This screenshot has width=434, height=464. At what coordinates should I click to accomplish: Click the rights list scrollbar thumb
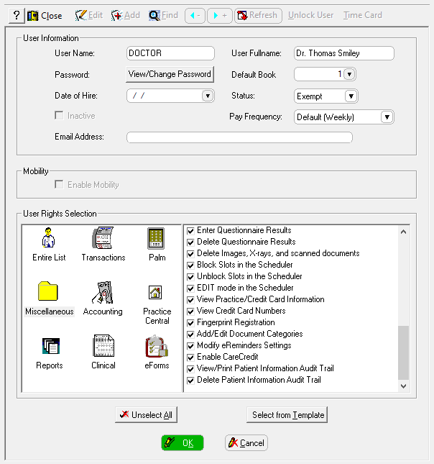403,352
